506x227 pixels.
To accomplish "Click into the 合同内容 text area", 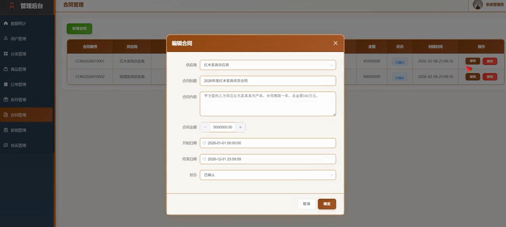I will click(268, 104).
